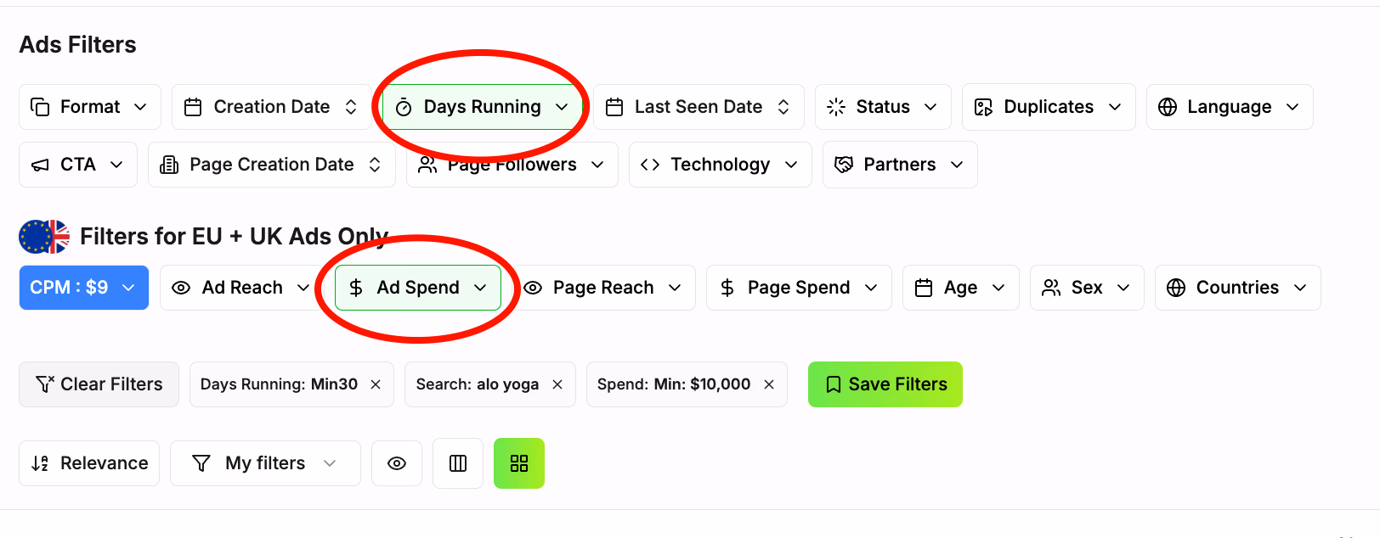The width and height of the screenshot is (1380, 538).
Task: Switch to the grid layout view
Action: (519, 463)
